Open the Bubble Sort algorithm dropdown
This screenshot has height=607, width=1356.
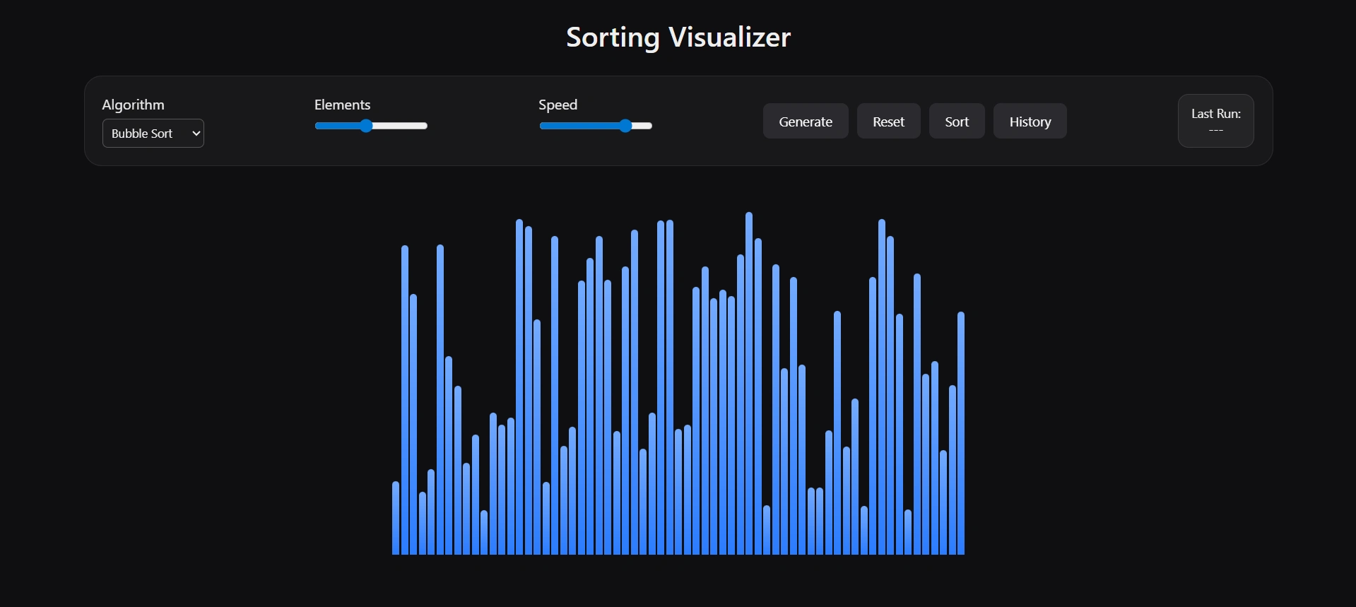pyautogui.click(x=152, y=134)
